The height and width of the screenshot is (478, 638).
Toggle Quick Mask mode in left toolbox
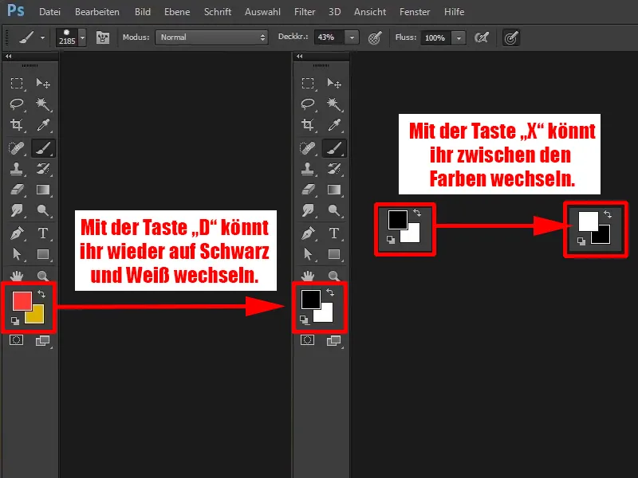(16, 340)
